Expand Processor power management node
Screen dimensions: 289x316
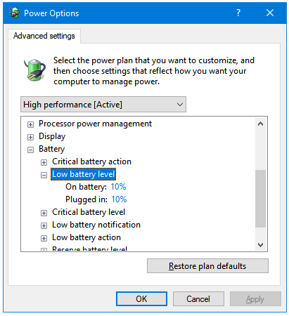point(30,124)
